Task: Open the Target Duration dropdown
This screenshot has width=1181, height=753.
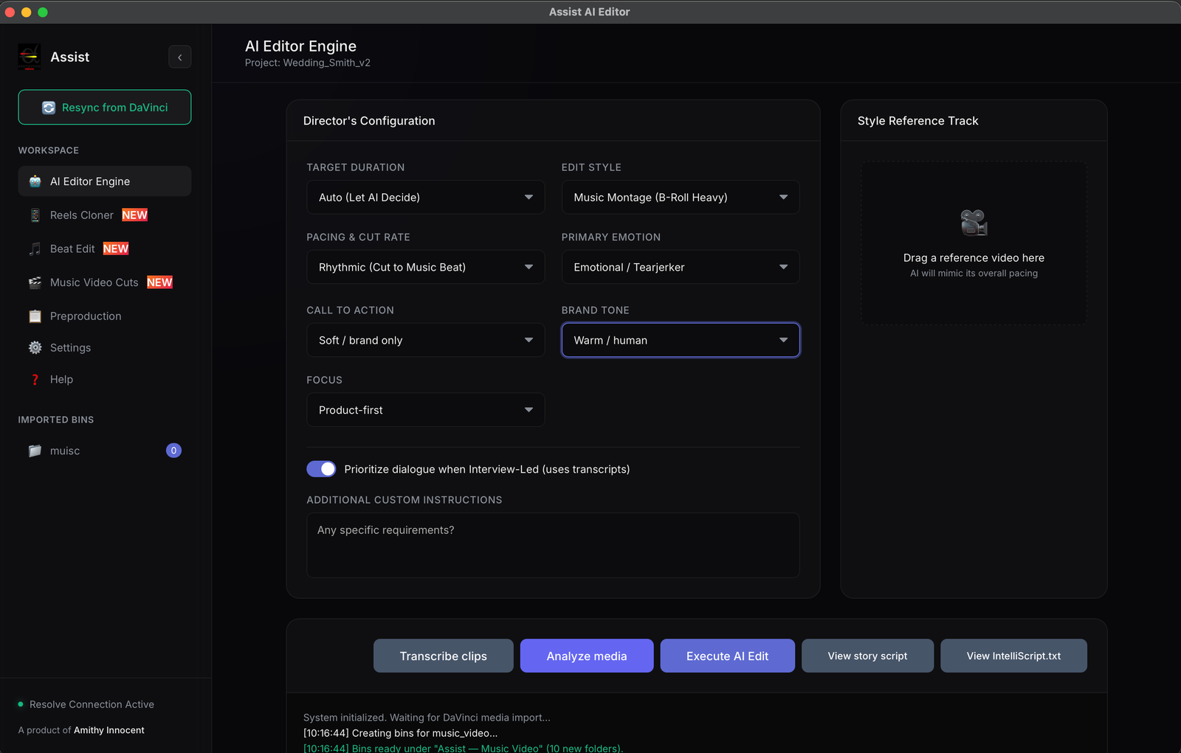Action: coord(425,197)
